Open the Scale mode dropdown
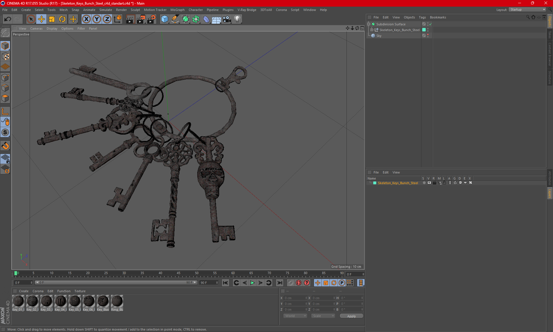 (x=323, y=316)
